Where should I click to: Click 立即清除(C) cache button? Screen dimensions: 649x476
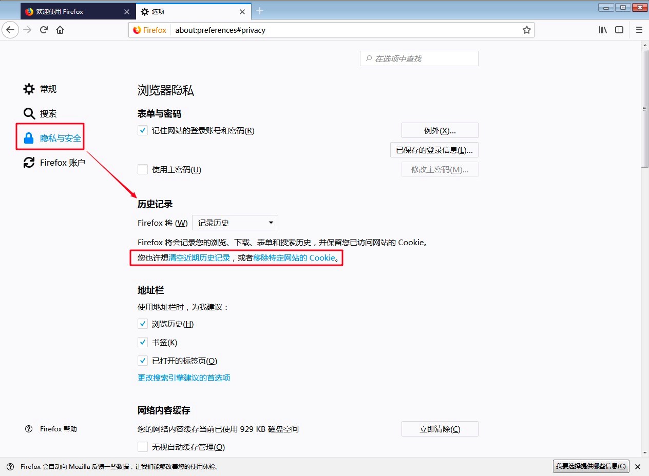click(x=440, y=429)
